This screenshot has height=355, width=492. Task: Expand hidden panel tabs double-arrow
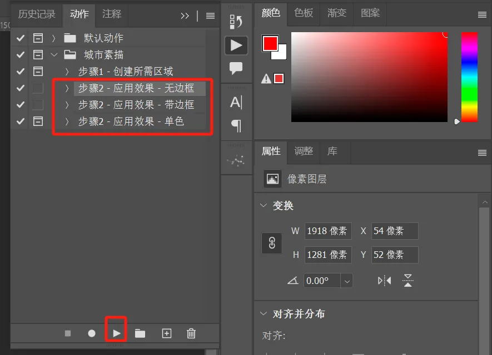pyautogui.click(x=185, y=16)
